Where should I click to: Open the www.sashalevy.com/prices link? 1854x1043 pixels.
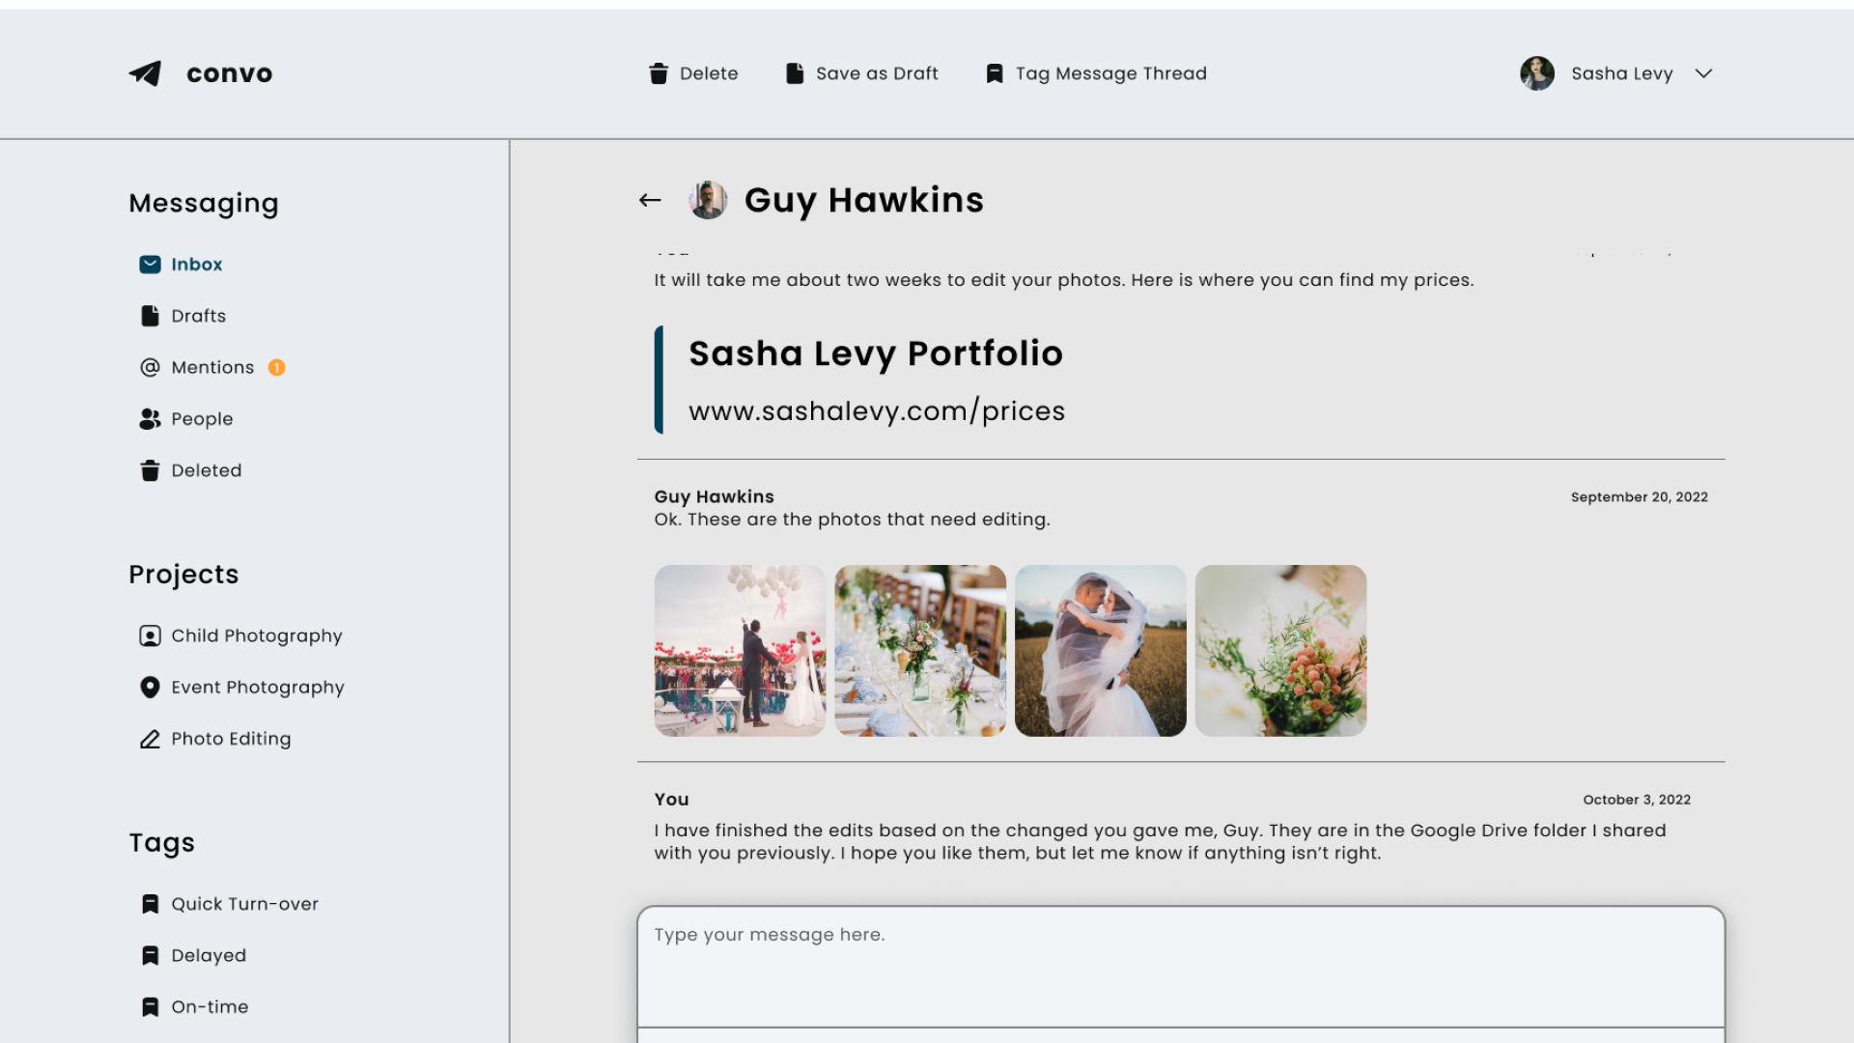(x=876, y=411)
